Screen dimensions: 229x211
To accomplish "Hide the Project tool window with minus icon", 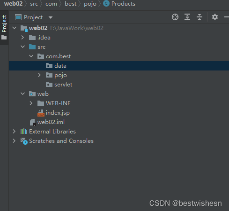I will click(227, 17).
